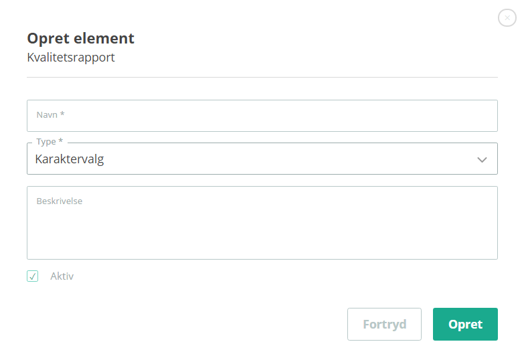Close the Opret element dialog
Screen dimensions: 526x356
pos(507,18)
